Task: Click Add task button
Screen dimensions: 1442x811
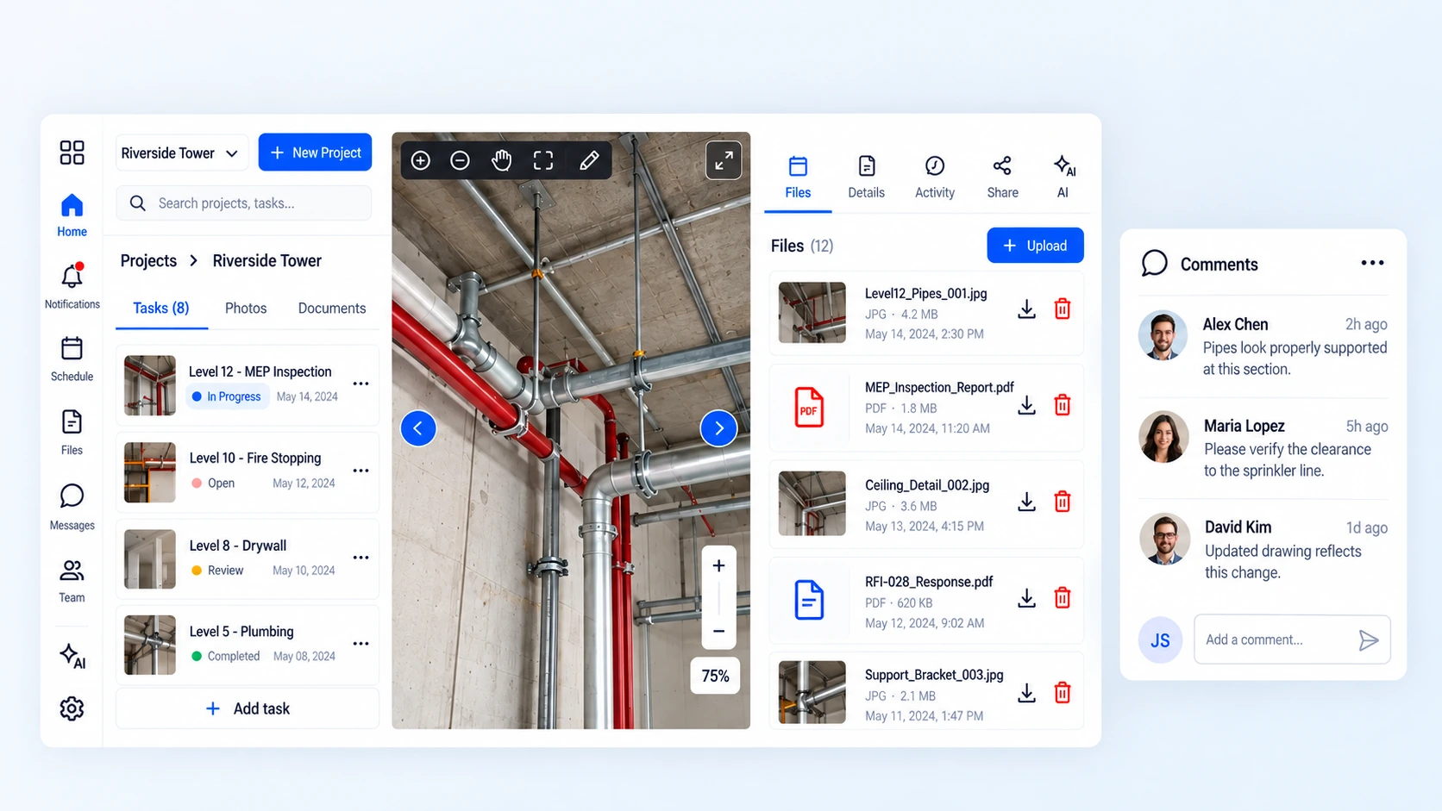Action: (248, 708)
